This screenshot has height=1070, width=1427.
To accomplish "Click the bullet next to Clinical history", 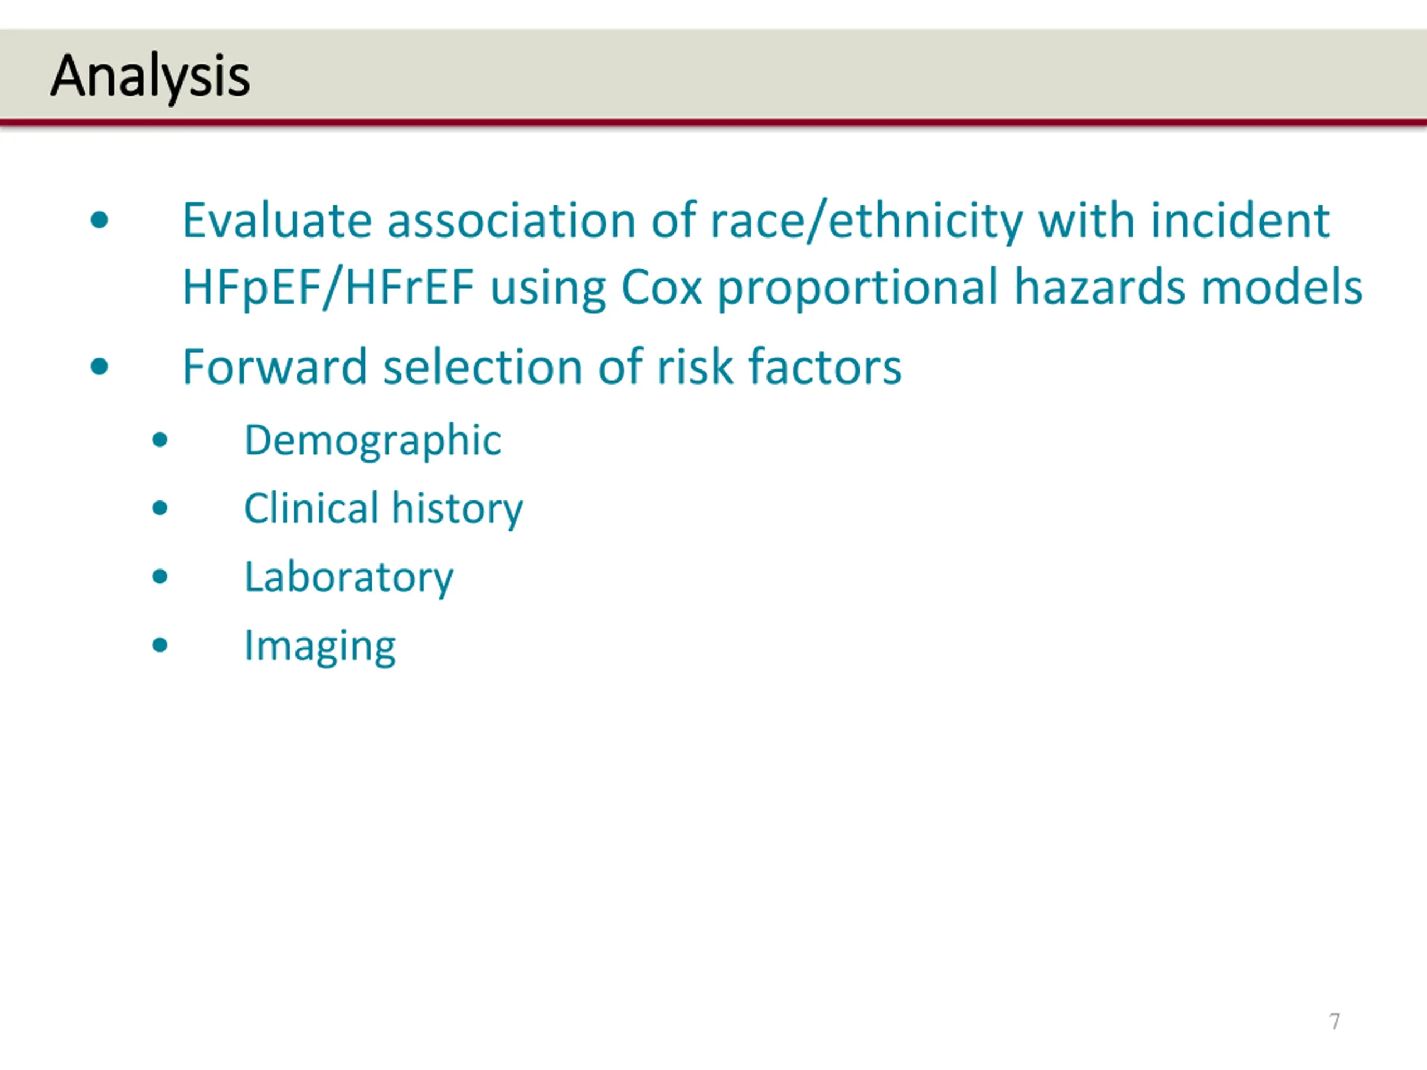I will (160, 508).
